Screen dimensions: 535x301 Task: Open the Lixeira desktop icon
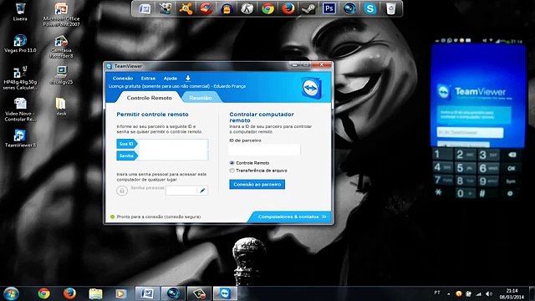click(x=20, y=12)
